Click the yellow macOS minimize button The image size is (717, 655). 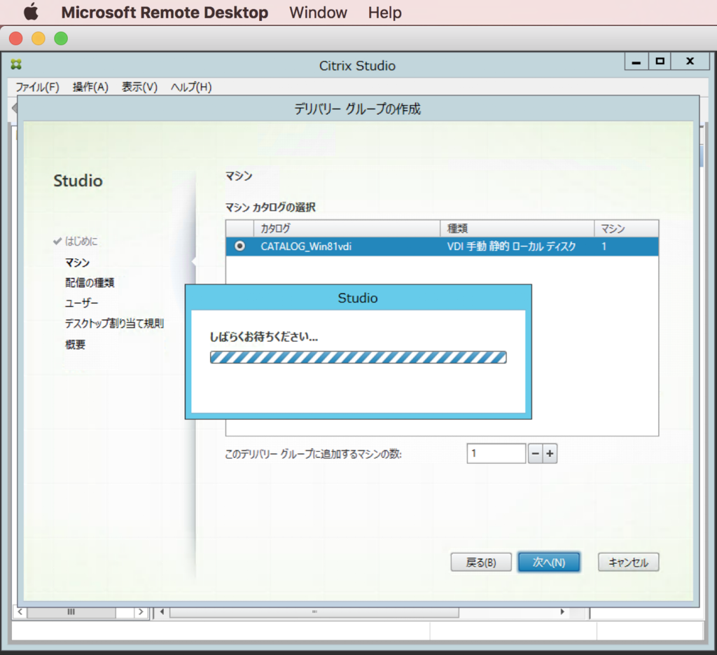tap(39, 39)
